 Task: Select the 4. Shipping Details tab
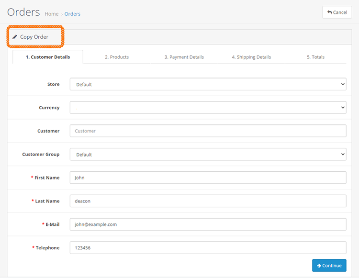pos(251,57)
